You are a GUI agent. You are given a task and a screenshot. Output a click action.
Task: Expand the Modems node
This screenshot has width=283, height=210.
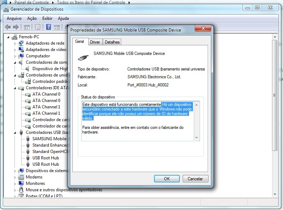[15, 177]
